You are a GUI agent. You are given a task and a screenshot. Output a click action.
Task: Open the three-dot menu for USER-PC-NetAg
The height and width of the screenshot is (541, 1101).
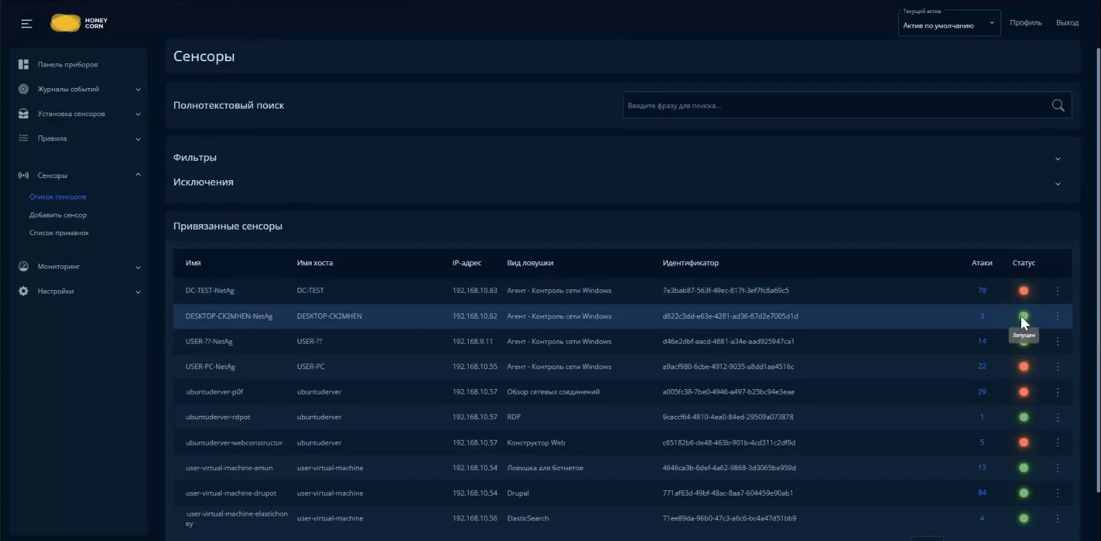(x=1058, y=367)
